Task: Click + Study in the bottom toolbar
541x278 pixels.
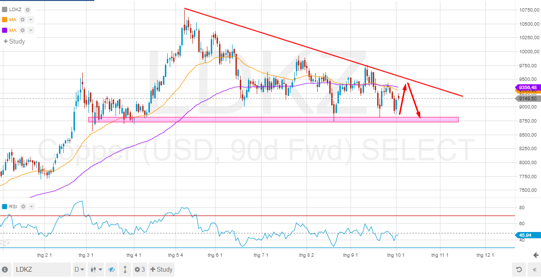Action: pyautogui.click(x=161, y=269)
